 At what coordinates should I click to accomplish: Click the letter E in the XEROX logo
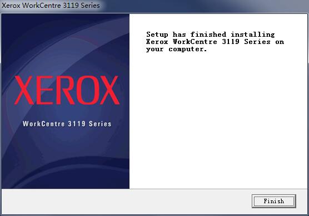tap(44, 90)
